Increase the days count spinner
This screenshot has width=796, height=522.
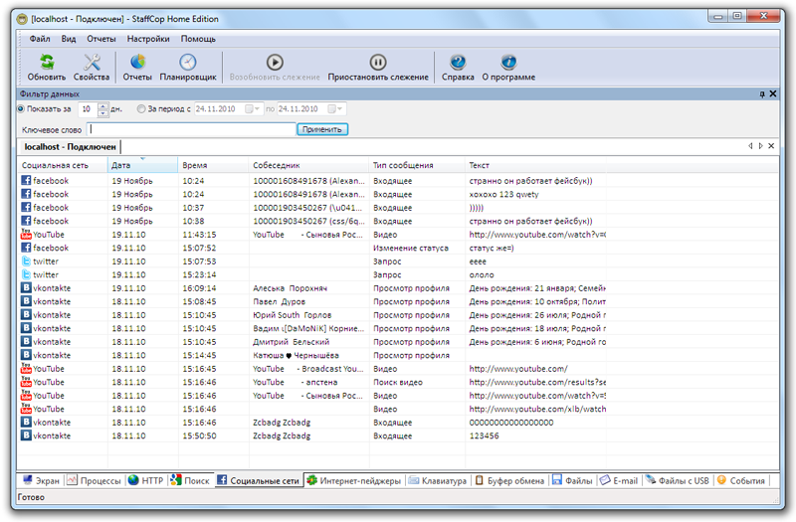tap(102, 105)
